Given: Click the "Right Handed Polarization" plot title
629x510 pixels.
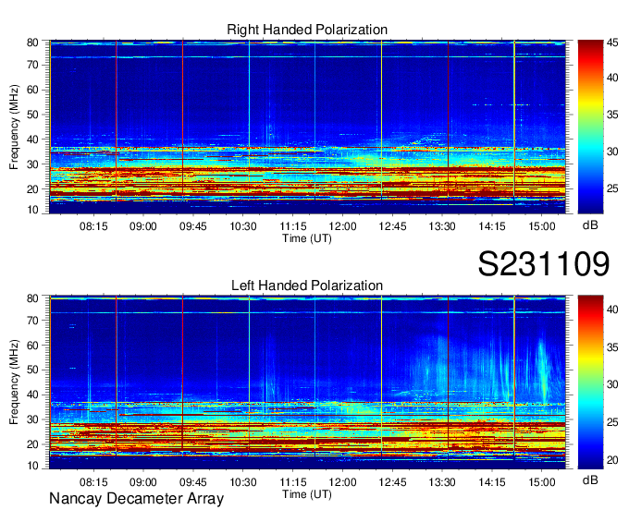Looking at the screenshot, I should (307, 30).
